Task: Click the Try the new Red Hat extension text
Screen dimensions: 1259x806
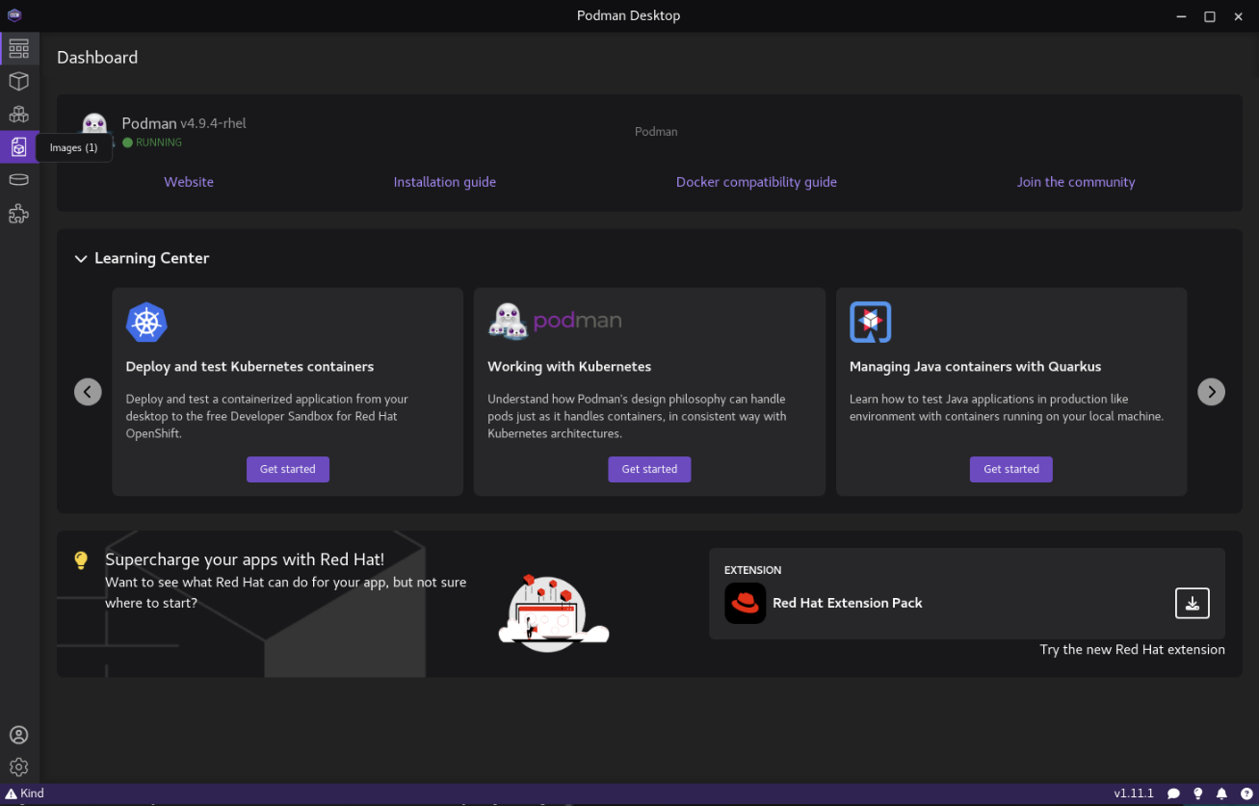Action: [1133, 650]
